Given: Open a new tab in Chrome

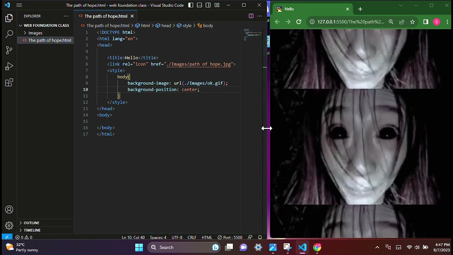Looking at the screenshot, I should pyautogui.click(x=360, y=9).
